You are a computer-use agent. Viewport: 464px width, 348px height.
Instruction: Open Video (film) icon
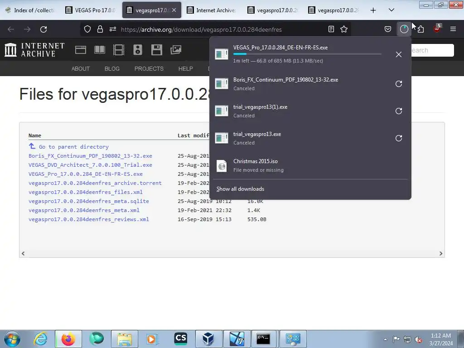119,50
